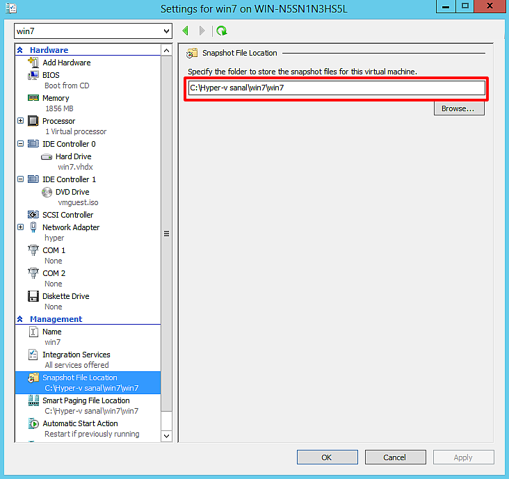Click the Cancel button
509x479 pixels.
(396, 457)
